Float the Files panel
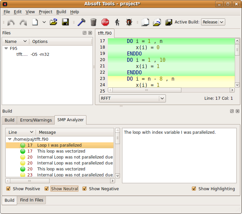The height and width of the screenshot is (214, 242). pyautogui.click(x=84, y=33)
